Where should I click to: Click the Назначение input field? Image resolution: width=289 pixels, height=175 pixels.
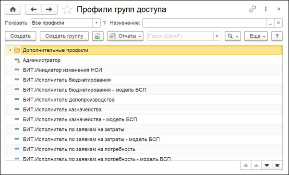click(205, 23)
